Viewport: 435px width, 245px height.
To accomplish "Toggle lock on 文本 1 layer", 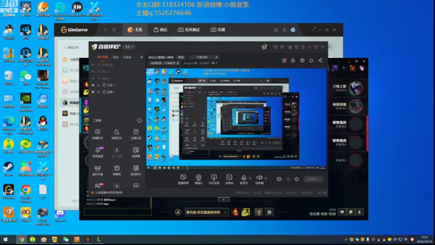I will pyautogui.click(x=98, y=85).
